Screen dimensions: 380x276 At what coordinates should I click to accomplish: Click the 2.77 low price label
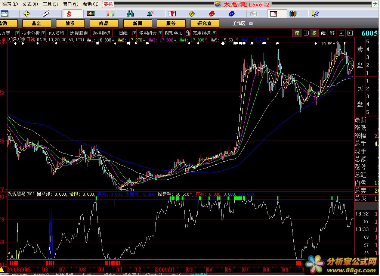coord(130,189)
